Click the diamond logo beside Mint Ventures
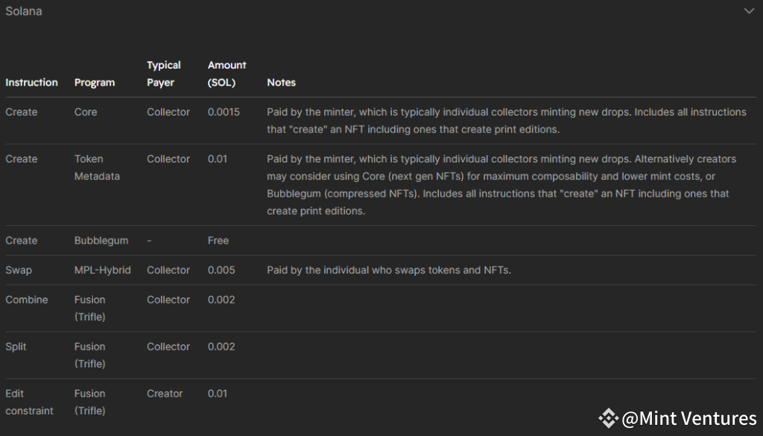The image size is (763, 436). pos(609,419)
